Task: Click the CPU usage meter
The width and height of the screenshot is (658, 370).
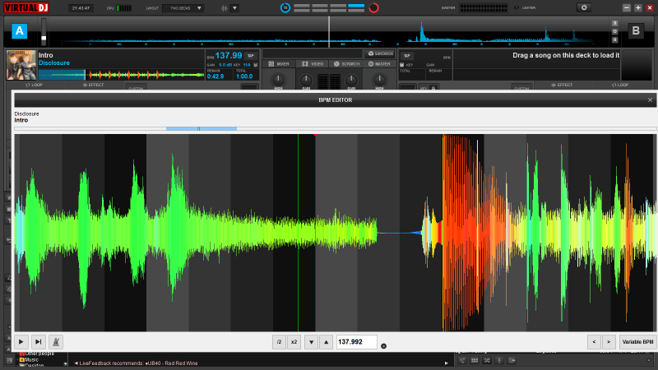Action: coord(124,8)
